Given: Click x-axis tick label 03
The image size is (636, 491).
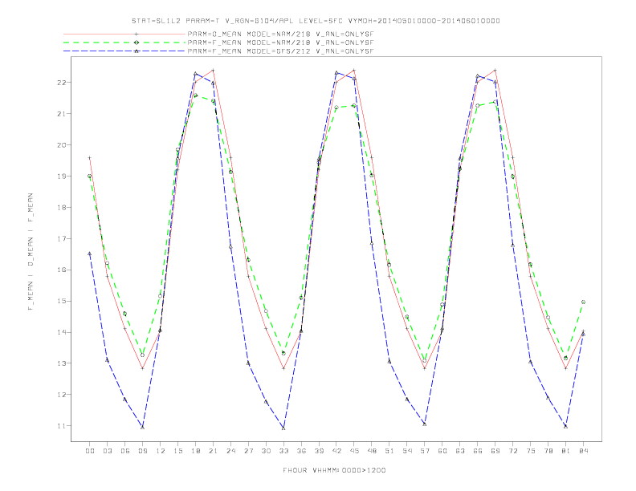Looking at the screenshot, I should click(107, 451).
